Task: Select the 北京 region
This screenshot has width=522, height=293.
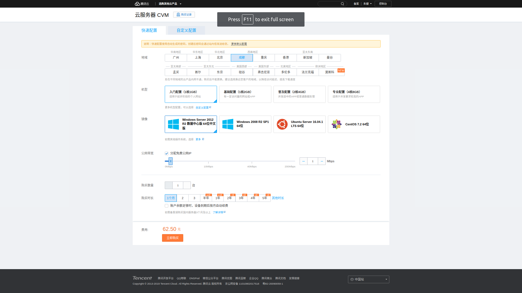Action: tap(220, 58)
